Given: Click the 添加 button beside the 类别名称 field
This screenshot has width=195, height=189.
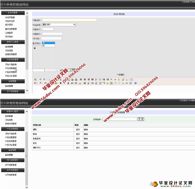Looking at the screenshot, I should pos(141,119).
